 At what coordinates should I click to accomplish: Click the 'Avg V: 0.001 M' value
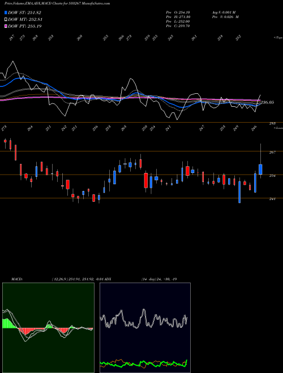pos(224,12)
